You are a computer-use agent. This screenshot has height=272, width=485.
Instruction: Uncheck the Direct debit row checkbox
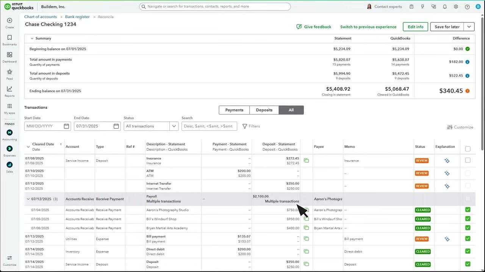[468, 251]
